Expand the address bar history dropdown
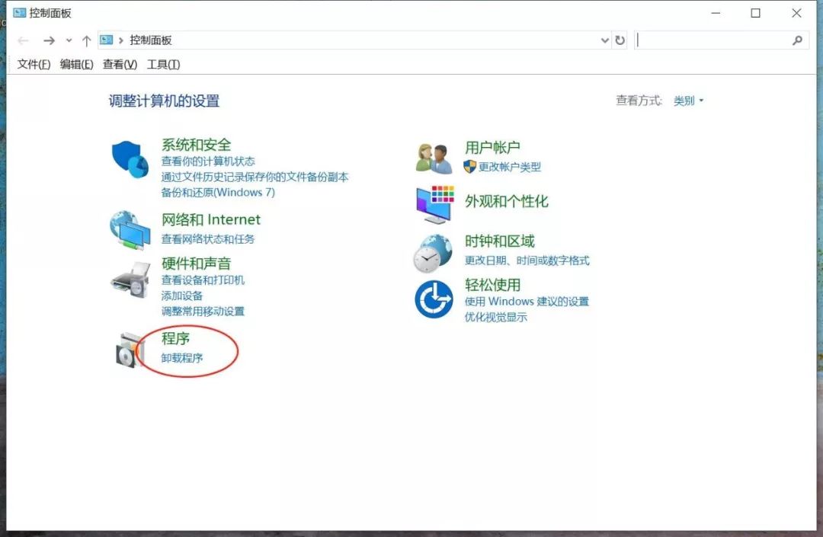Screen dimensions: 823x537 (x=604, y=40)
